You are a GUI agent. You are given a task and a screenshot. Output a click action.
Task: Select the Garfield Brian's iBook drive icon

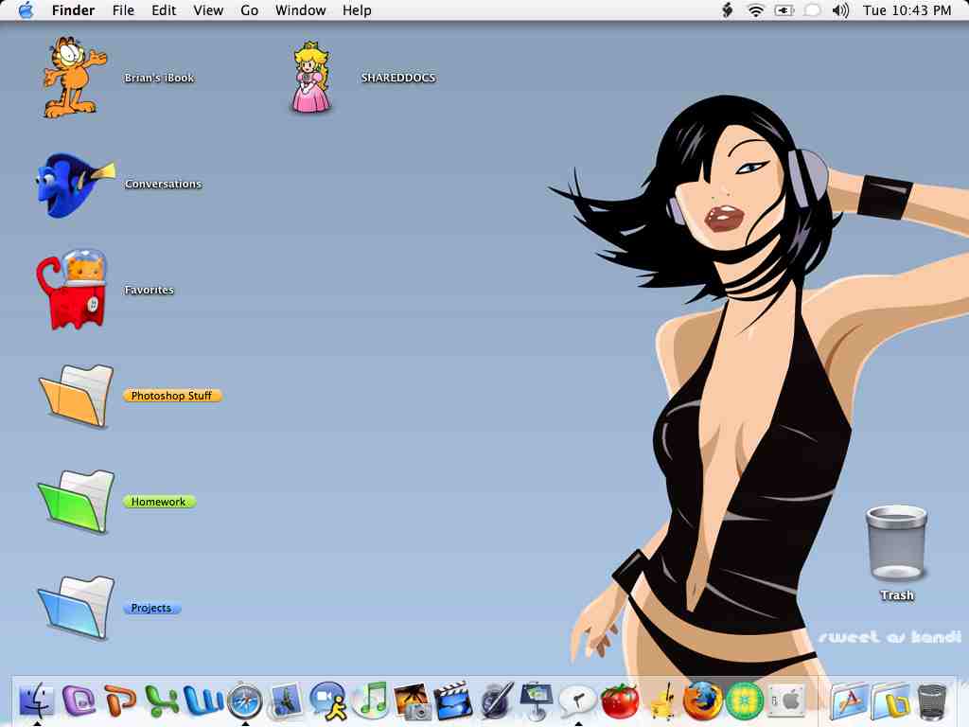tap(74, 77)
